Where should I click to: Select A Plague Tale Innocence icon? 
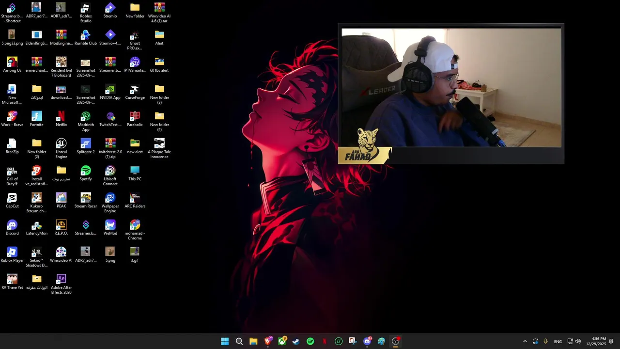(x=159, y=148)
